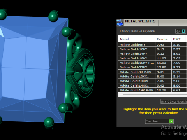The width and height of the screenshot is (187, 140).
Task: Select the Yellow Gold:10KY row
Action: pos(153,49)
